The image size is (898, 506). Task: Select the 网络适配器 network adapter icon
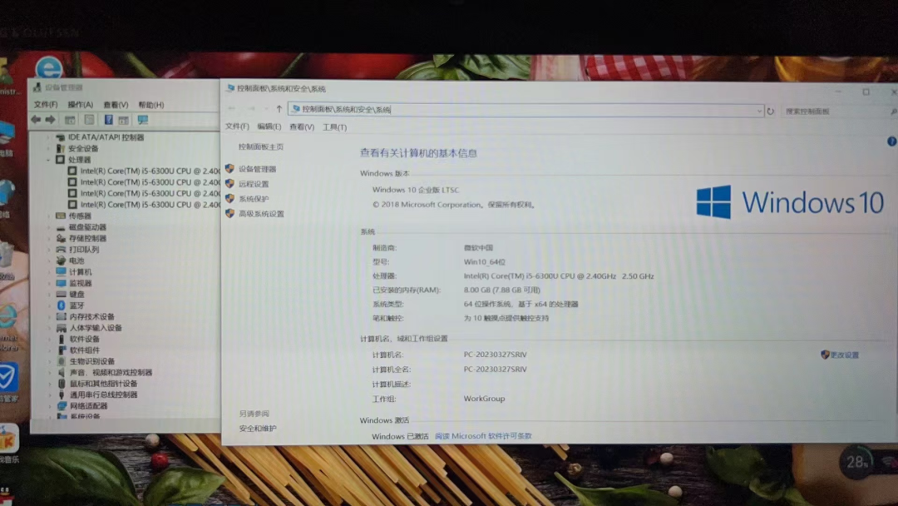coord(62,406)
